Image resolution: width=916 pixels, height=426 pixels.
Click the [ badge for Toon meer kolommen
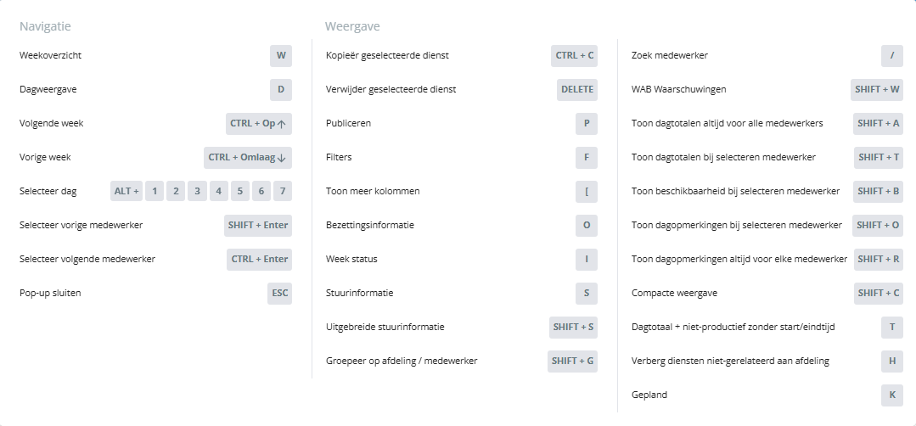click(x=587, y=192)
